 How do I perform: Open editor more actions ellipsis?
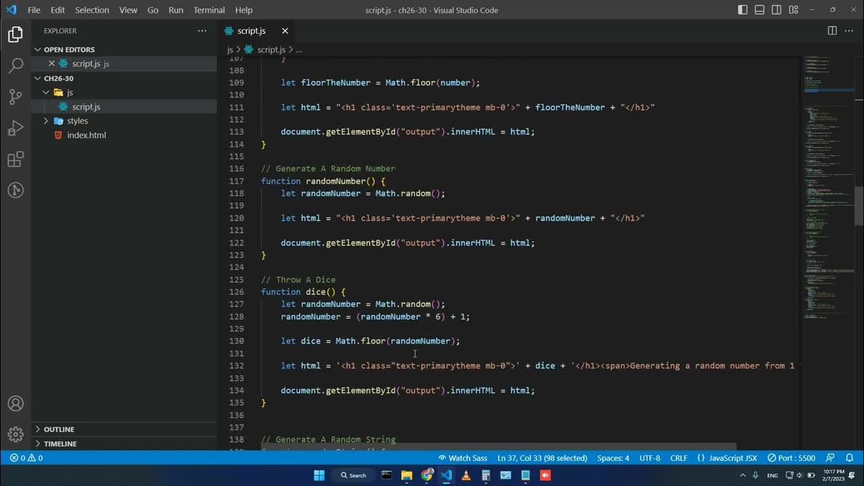point(850,31)
